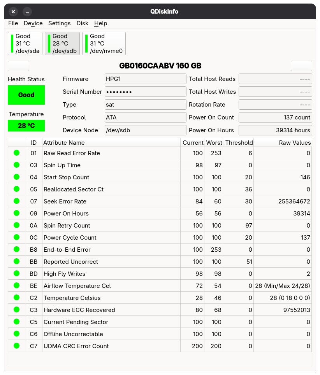Select the Hardware ECC Recovered value 97552013
The height and width of the screenshot is (375, 320).
click(297, 310)
